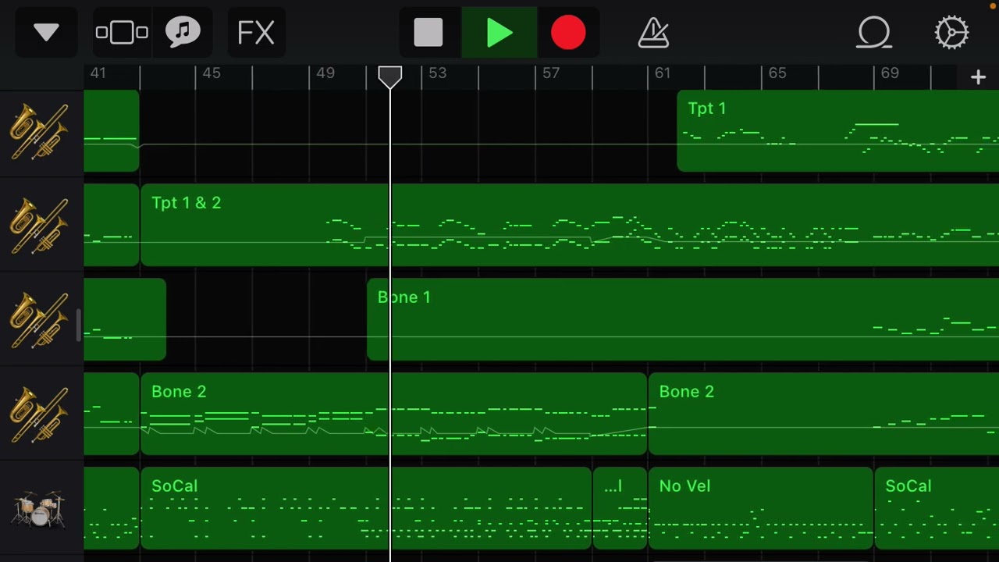Select the first SoCal drum region
Image resolution: width=999 pixels, height=562 pixels.
tap(365, 508)
